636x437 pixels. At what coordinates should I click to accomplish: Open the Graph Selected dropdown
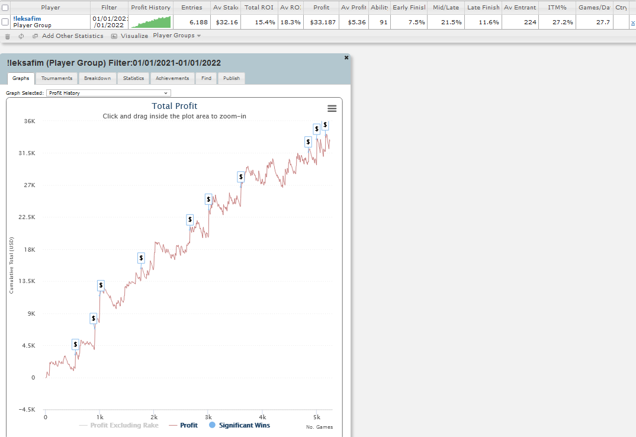point(109,93)
